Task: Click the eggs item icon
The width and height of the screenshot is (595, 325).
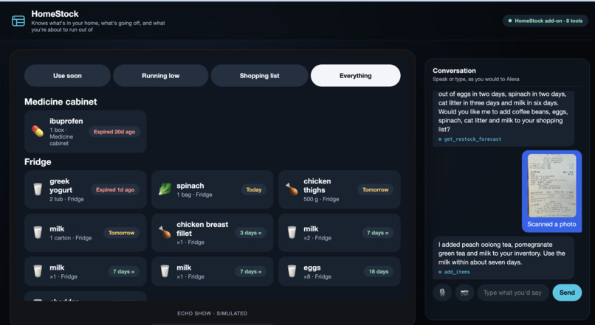Action: 292,271
